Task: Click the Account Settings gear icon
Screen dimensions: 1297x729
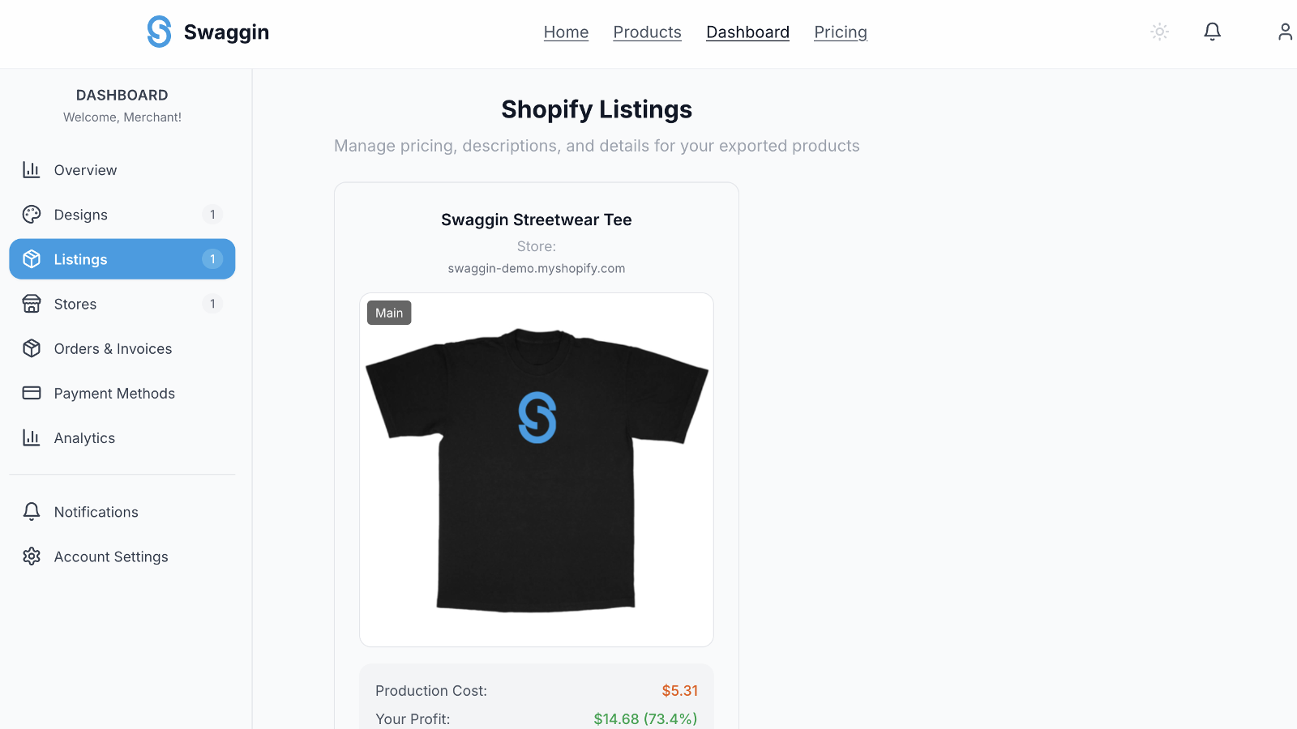Action: (x=32, y=556)
